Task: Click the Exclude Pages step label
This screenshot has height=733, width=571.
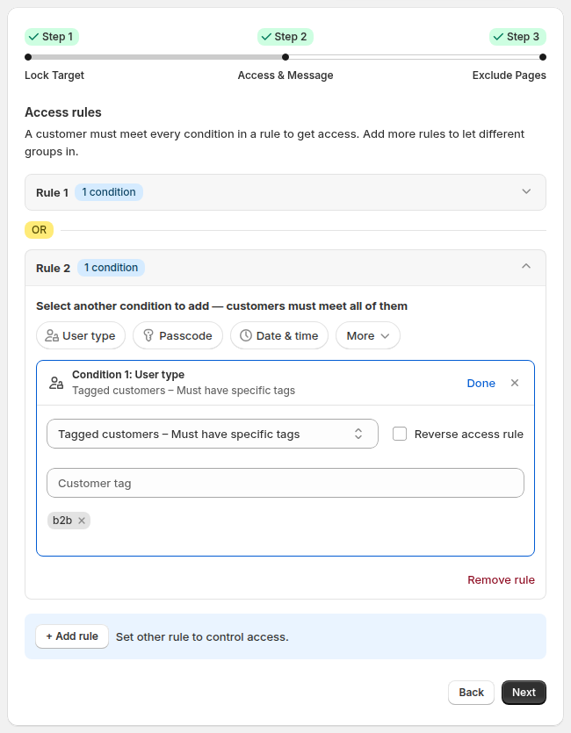Action: (x=509, y=75)
